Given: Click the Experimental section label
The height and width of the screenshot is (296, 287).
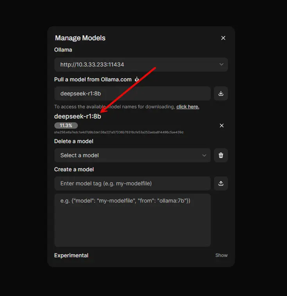Looking at the screenshot, I should coord(71,255).
